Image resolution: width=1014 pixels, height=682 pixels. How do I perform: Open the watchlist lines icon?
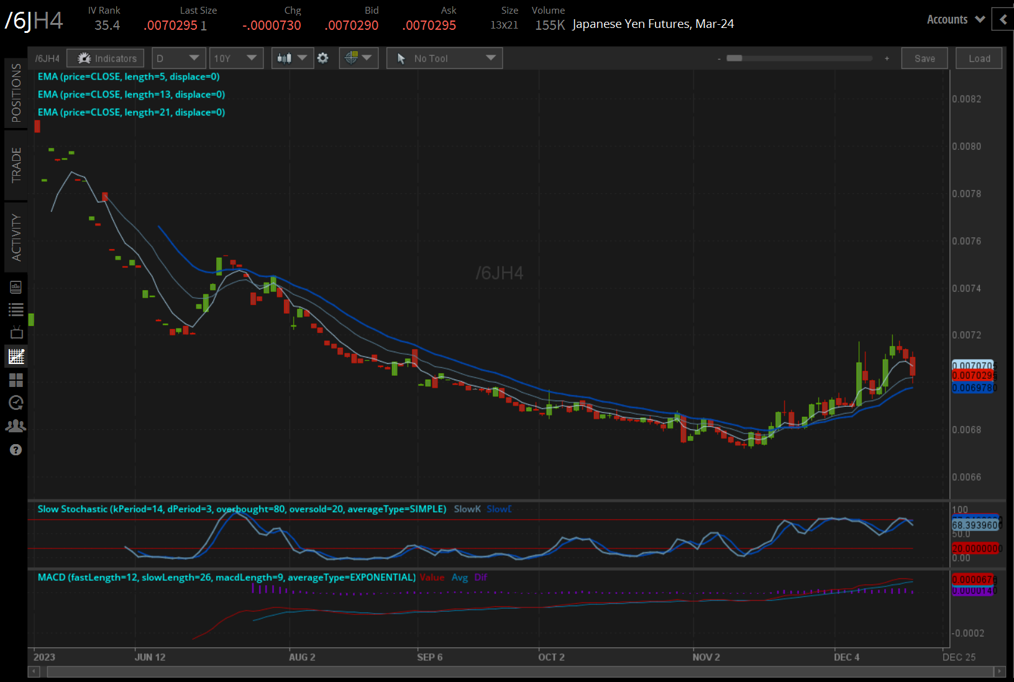16,309
